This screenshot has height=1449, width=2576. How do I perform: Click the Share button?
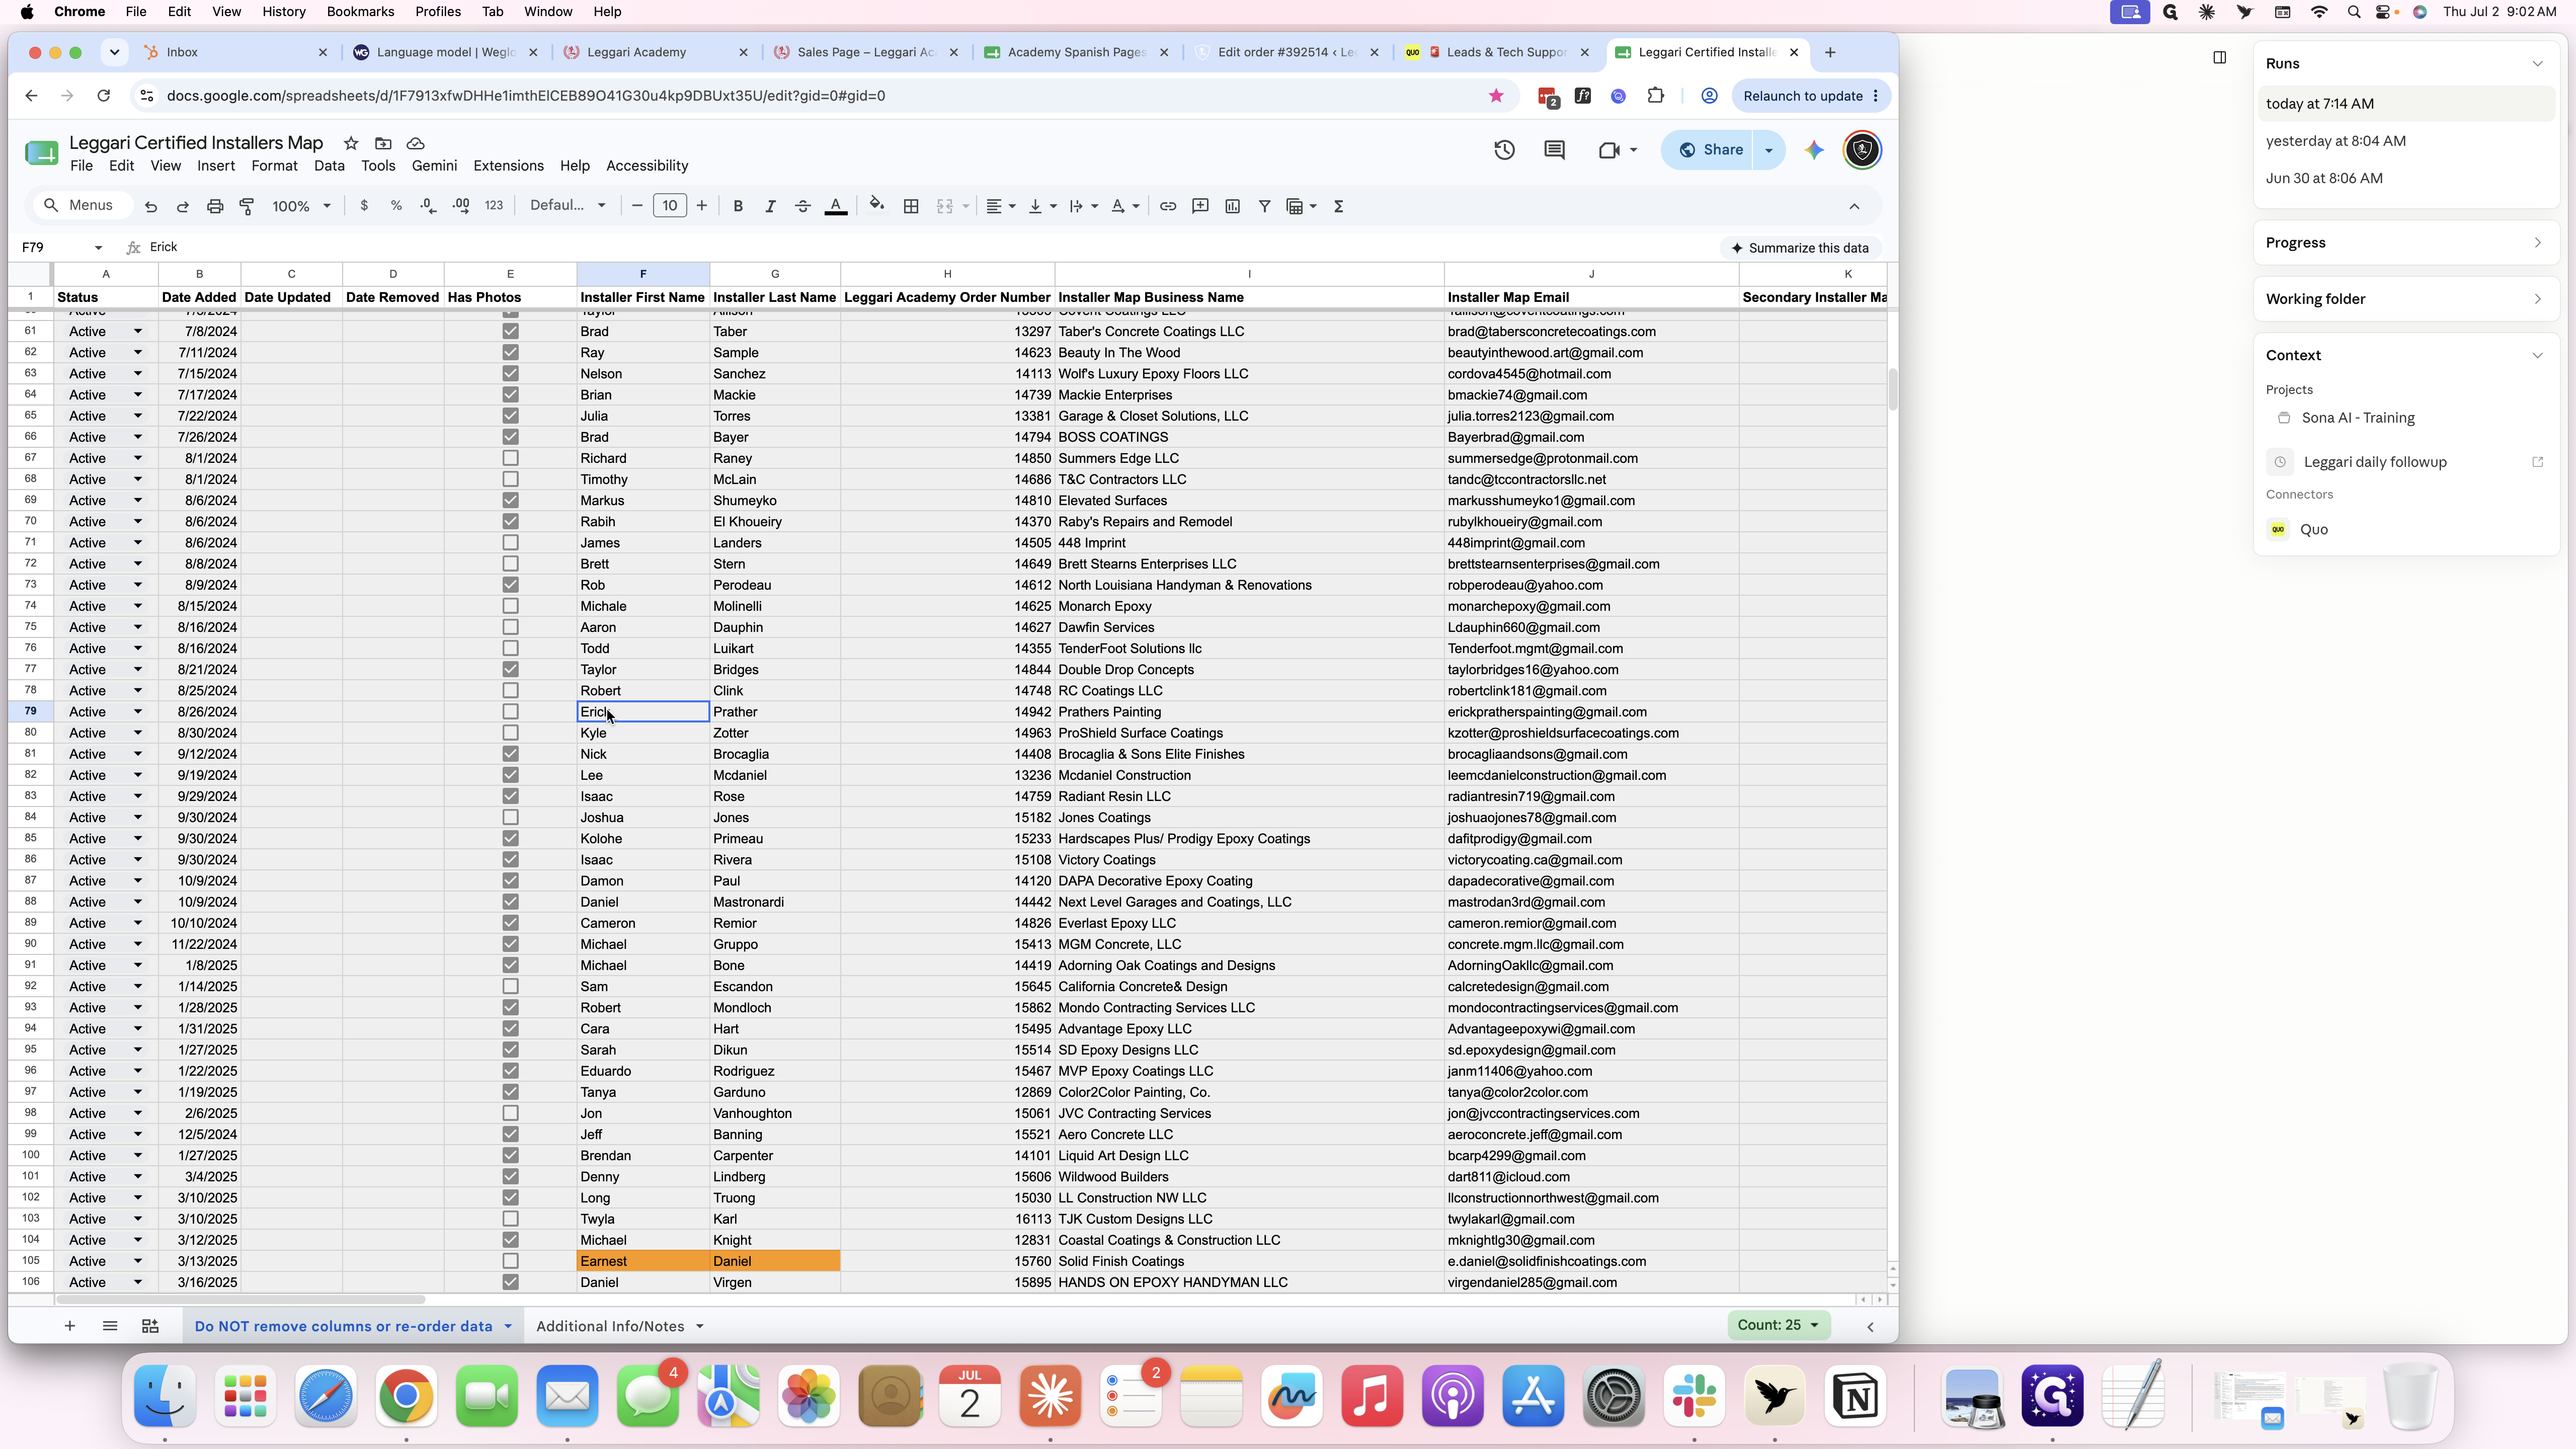coord(1711,150)
